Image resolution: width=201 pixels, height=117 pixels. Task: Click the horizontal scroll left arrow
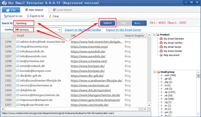3,109
